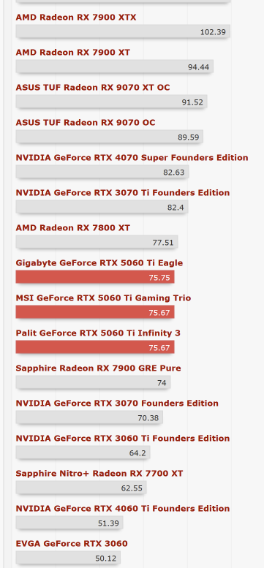The width and height of the screenshot is (264, 568).
Task: Open Palit GeForce RTX 5060 Ti Infinity 3
Action: (98, 333)
